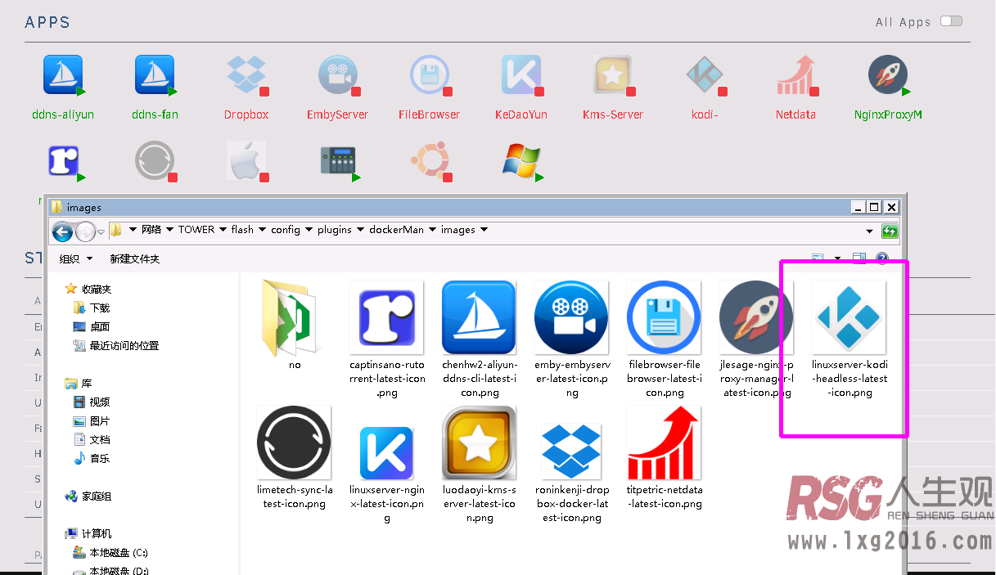Refresh the images folder in Explorer
The width and height of the screenshot is (996, 575).
(890, 231)
